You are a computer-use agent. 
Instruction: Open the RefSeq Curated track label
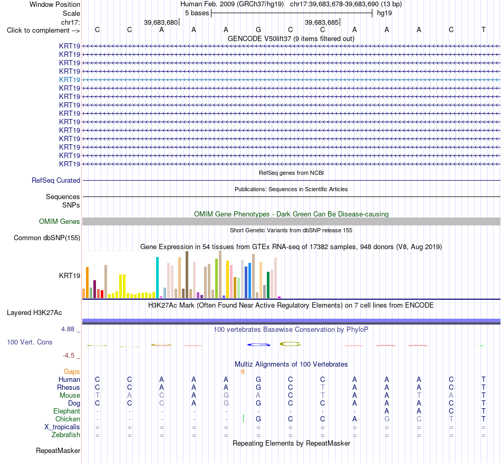tap(56, 180)
